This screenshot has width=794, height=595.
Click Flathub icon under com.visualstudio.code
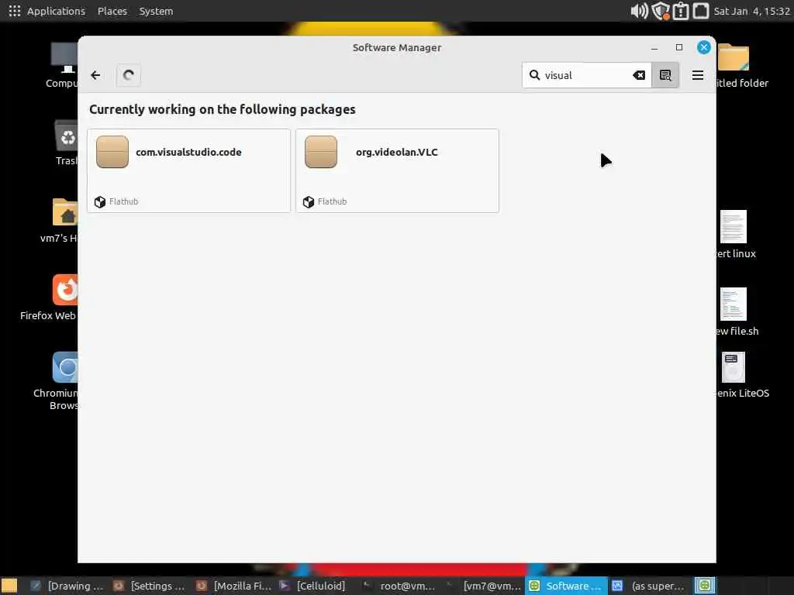click(x=100, y=202)
